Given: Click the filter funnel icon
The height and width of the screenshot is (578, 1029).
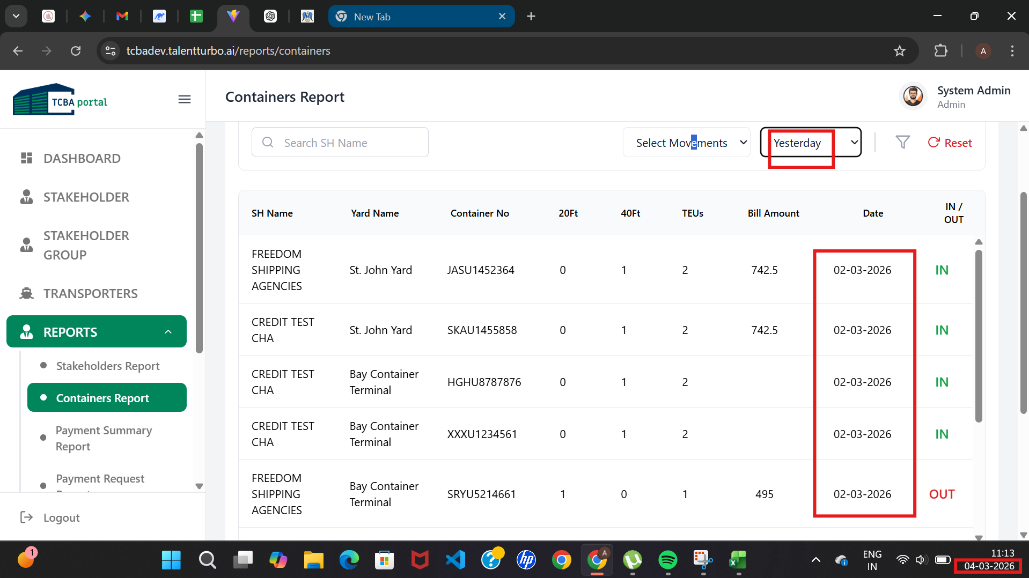Looking at the screenshot, I should 902,143.
